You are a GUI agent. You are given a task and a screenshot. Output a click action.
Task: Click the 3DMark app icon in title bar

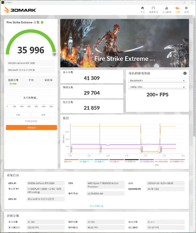pyautogui.click(x=3, y=2)
